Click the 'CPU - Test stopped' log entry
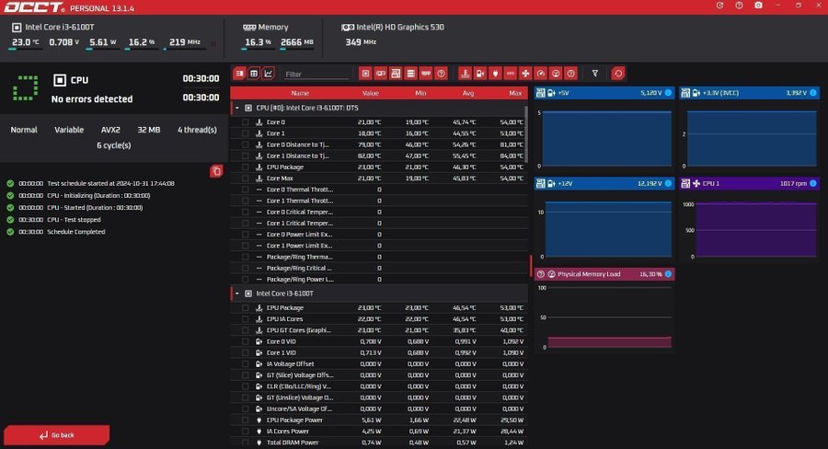The image size is (828, 449). (74, 219)
